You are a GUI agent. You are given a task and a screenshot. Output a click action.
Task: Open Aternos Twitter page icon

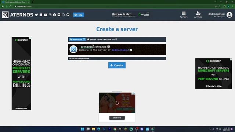click(36, 15)
